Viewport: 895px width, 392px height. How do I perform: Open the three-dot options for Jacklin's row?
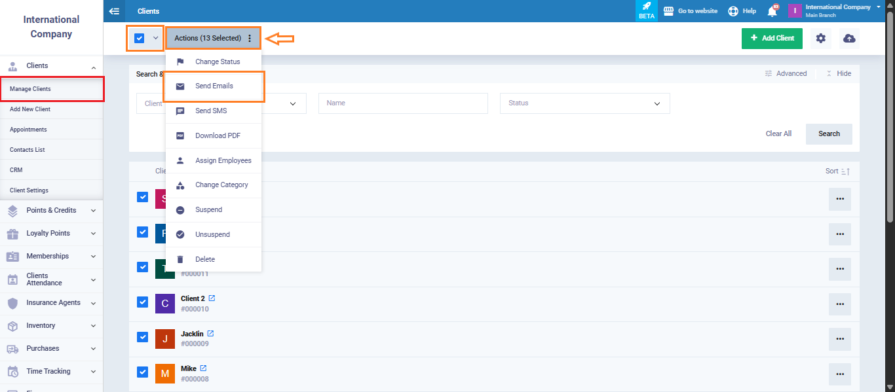coord(839,339)
